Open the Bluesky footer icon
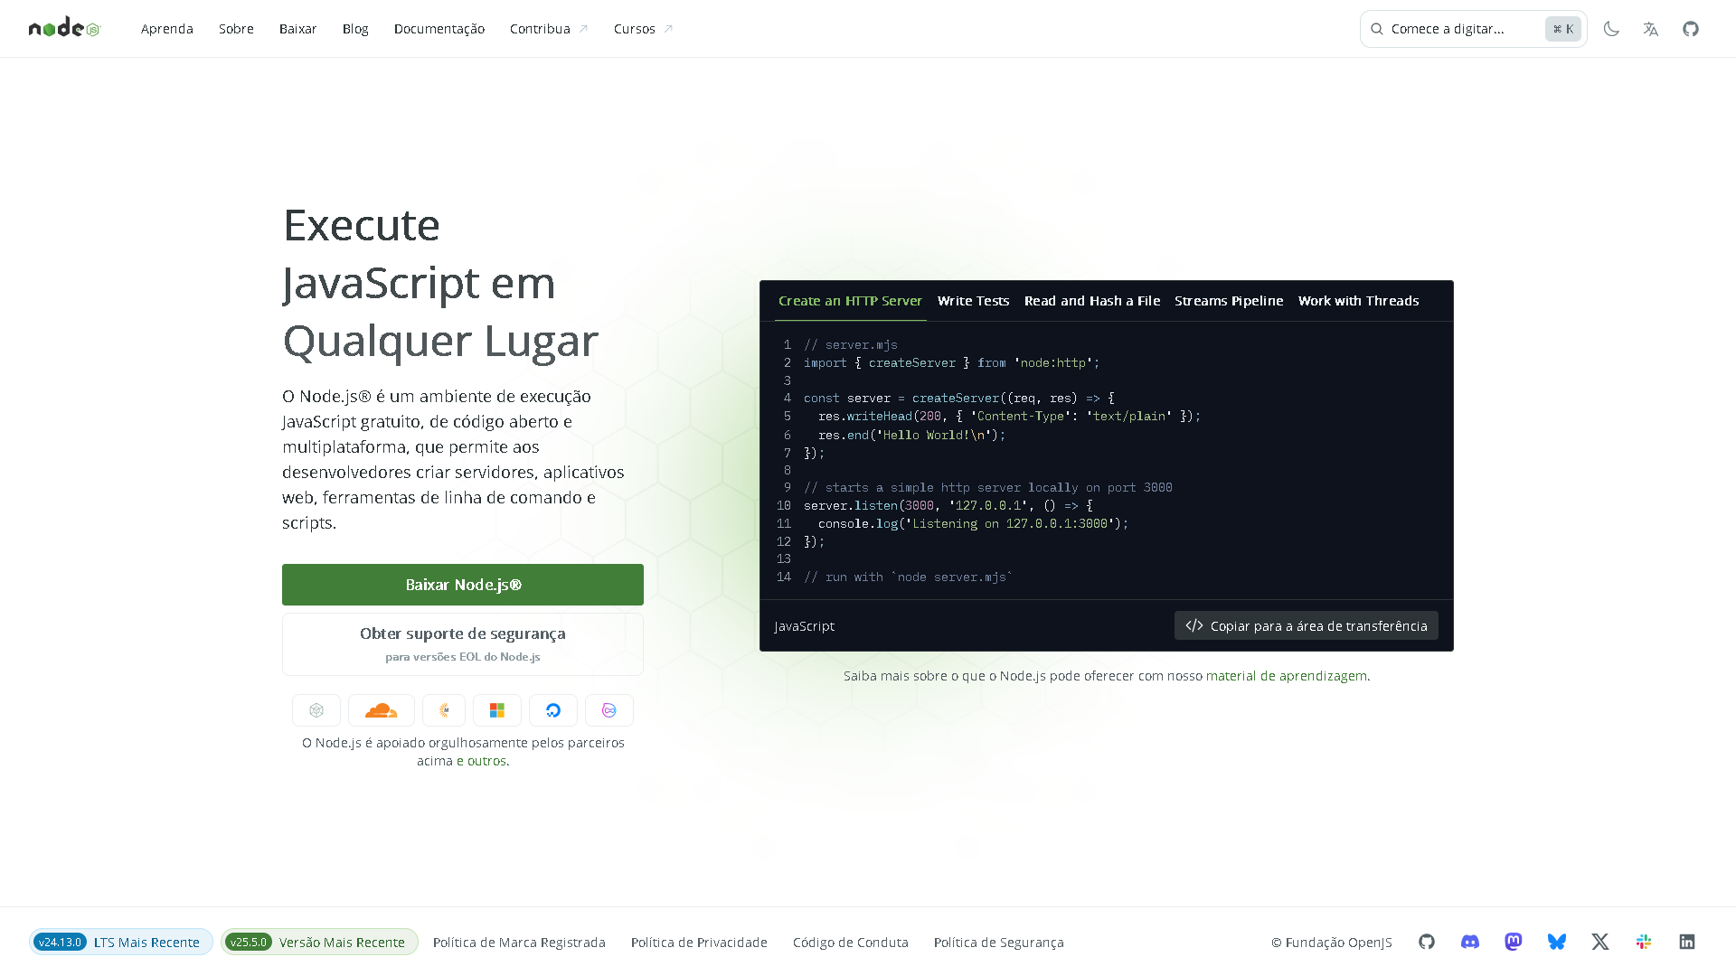Viewport: 1736px width, 976px height. click(1557, 942)
